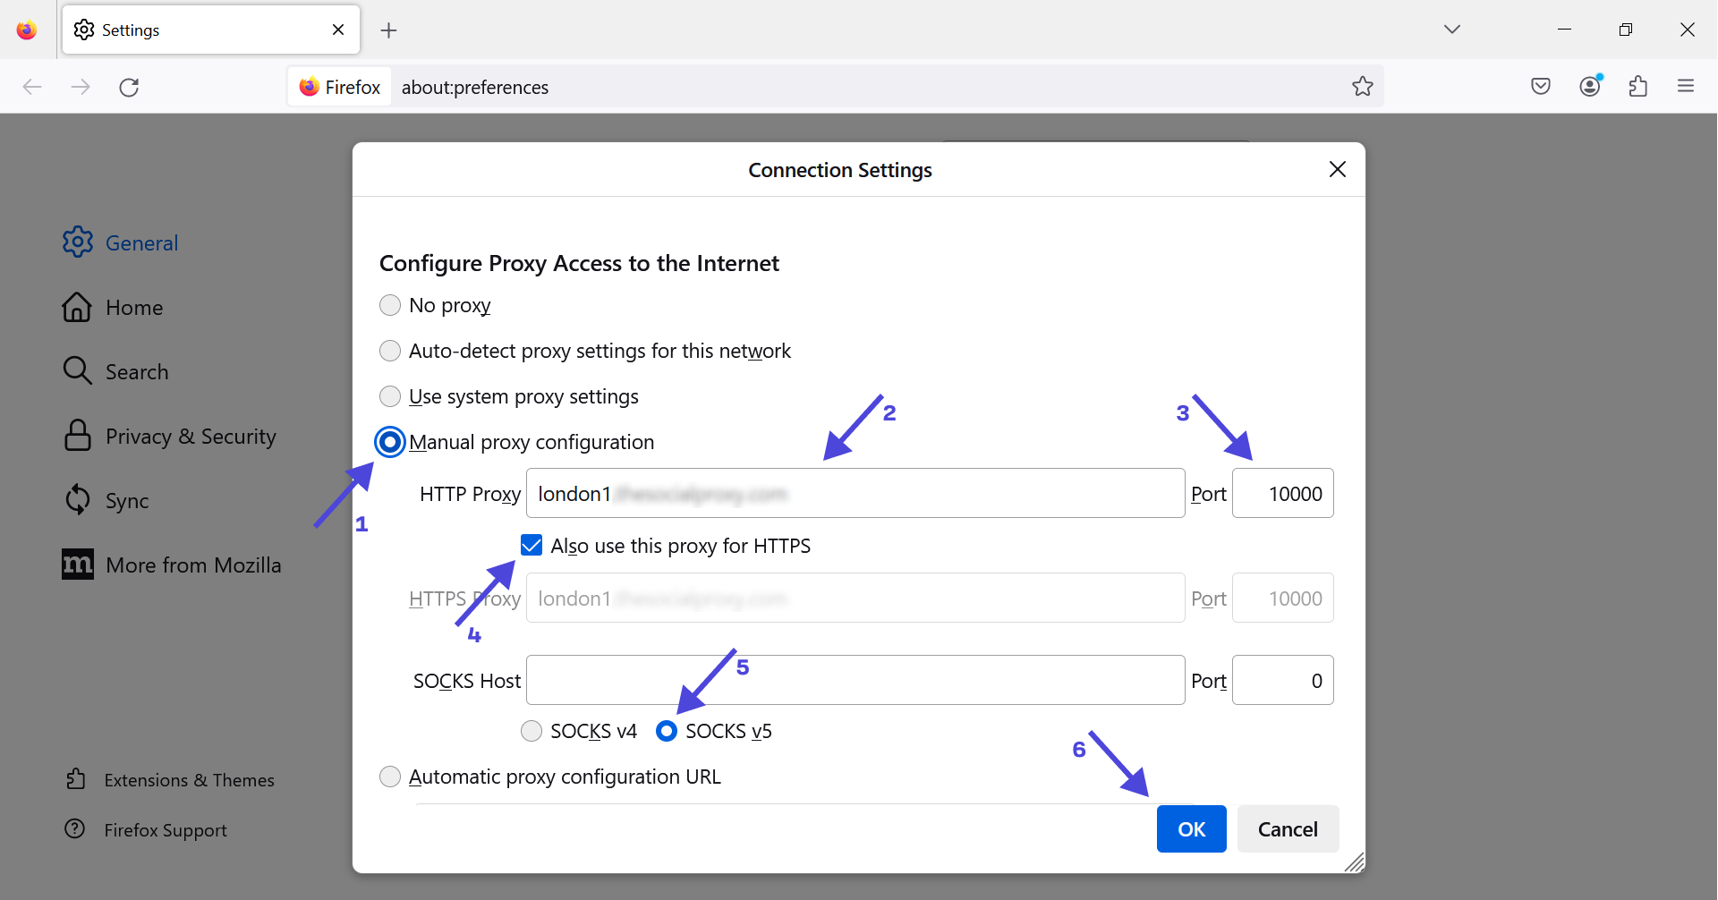This screenshot has height=900, width=1718.
Task: Click the Mozilla m logo icon
Action: (x=78, y=564)
